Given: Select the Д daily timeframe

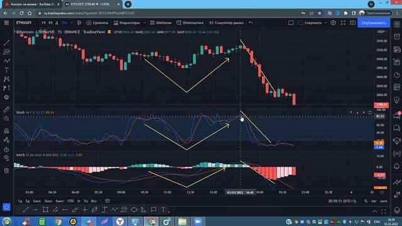Looking at the screenshot, I should click(x=57, y=23).
